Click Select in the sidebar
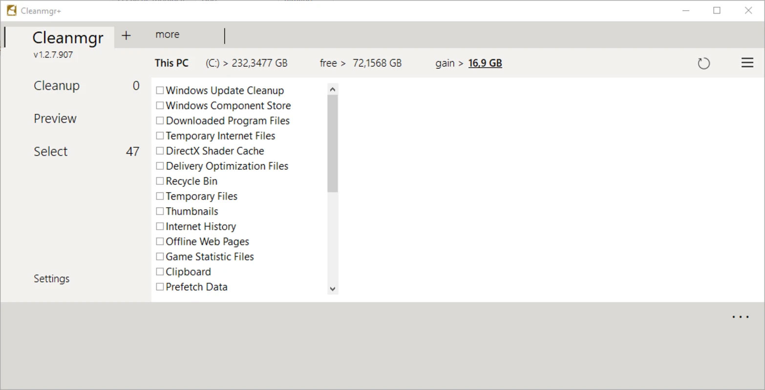The height and width of the screenshot is (390, 765). 50,152
